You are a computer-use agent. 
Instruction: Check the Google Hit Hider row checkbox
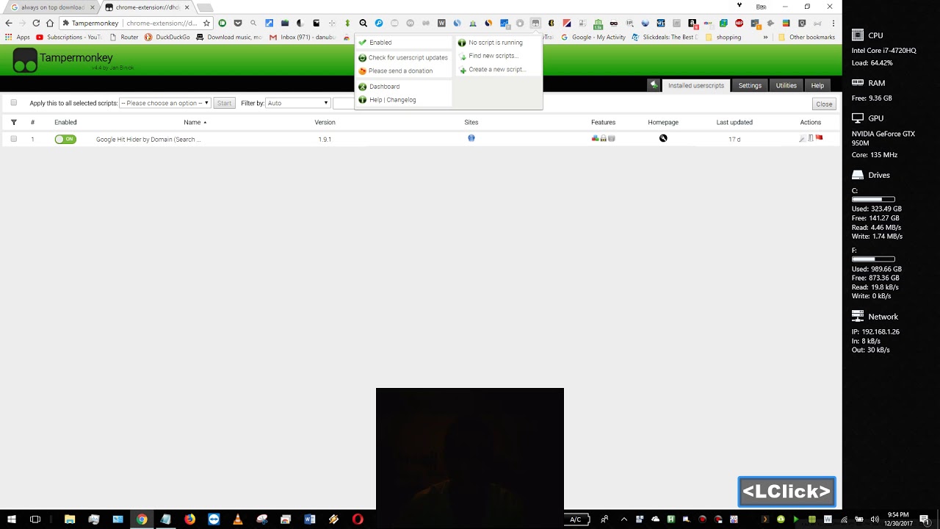point(13,139)
